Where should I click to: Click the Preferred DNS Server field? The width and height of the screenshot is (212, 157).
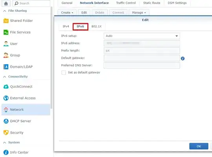pyautogui.click(x=142, y=65)
